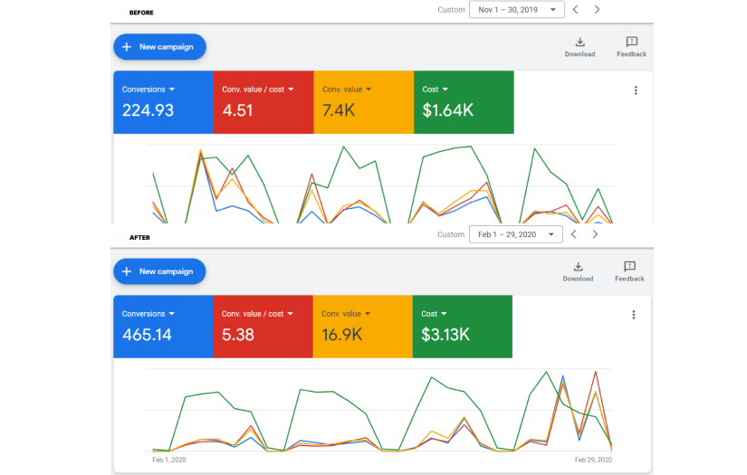
Task: Select the 224.93 conversions value
Action: (x=148, y=110)
